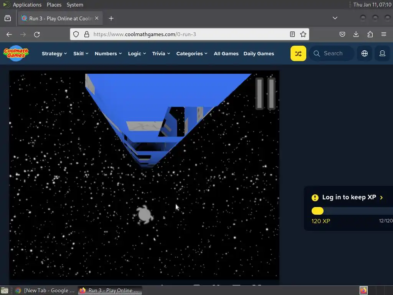Open new browser tab
The height and width of the screenshot is (295, 393).
tap(111, 18)
